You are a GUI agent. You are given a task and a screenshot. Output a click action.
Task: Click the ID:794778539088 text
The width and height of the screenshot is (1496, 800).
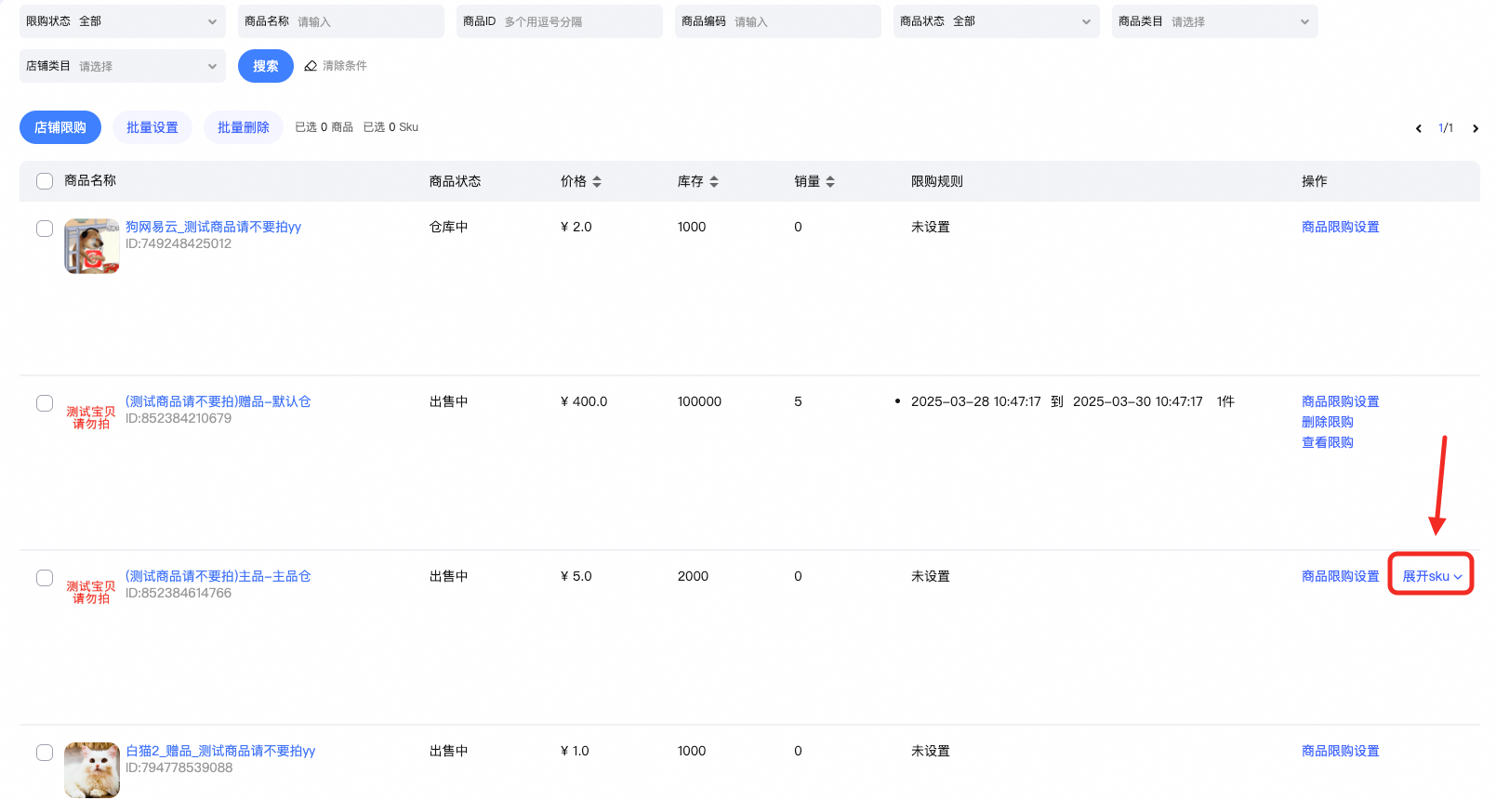[179, 767]
